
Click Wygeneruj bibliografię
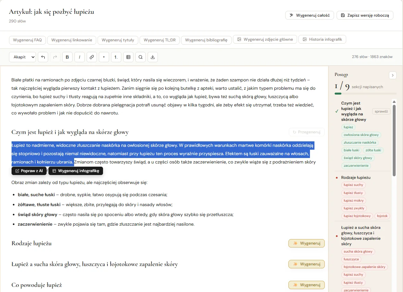[206, 40]
